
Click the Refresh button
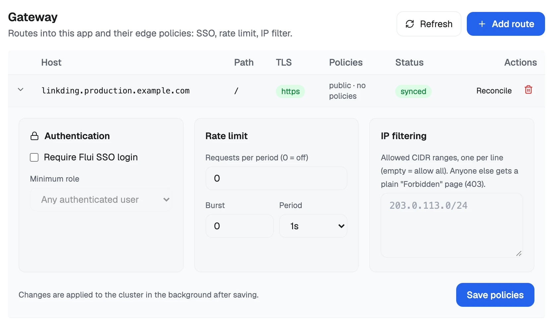pyautogui.click(x=429, y=24)
